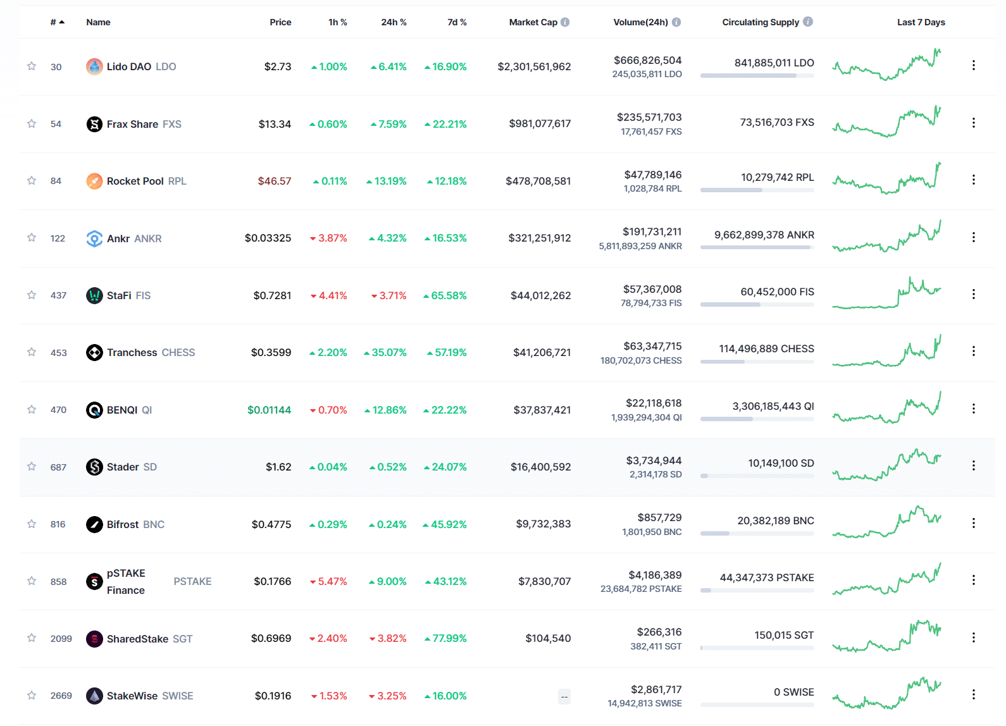
Task: Sort the table by rank # column
Action: tap(57, 22)
